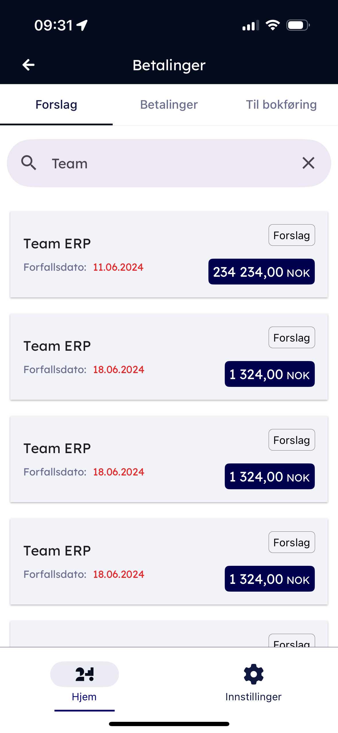Switch to the Betalinger tab
The width and height of the screenshot is (338, 733).
pyautogui.click(x=169, y=105)
